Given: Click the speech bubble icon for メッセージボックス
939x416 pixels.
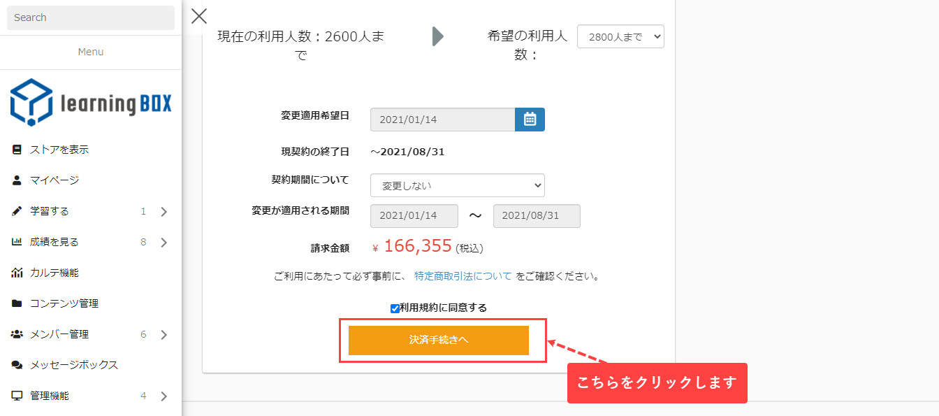Looking at the screenshot, I should coord(17,365).
